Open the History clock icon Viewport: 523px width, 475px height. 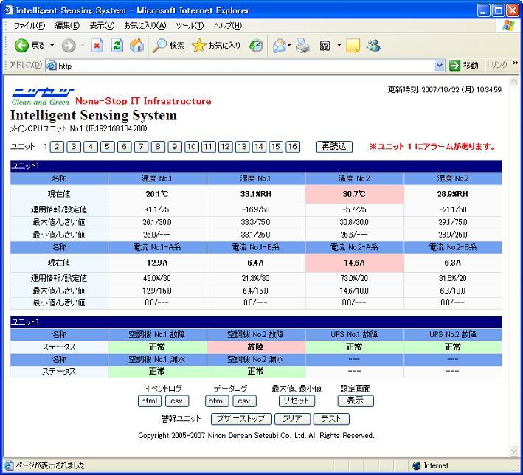point(256,46)
